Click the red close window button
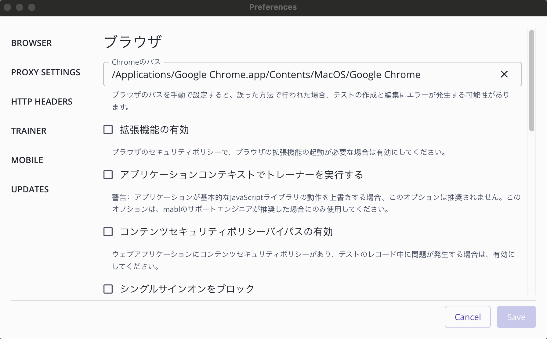547x339 pixels. [8, 7]
